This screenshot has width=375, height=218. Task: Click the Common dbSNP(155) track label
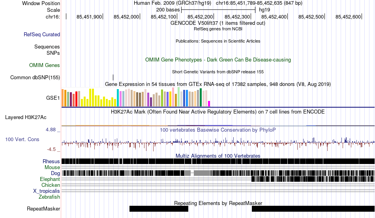click(x=35, y=77)
